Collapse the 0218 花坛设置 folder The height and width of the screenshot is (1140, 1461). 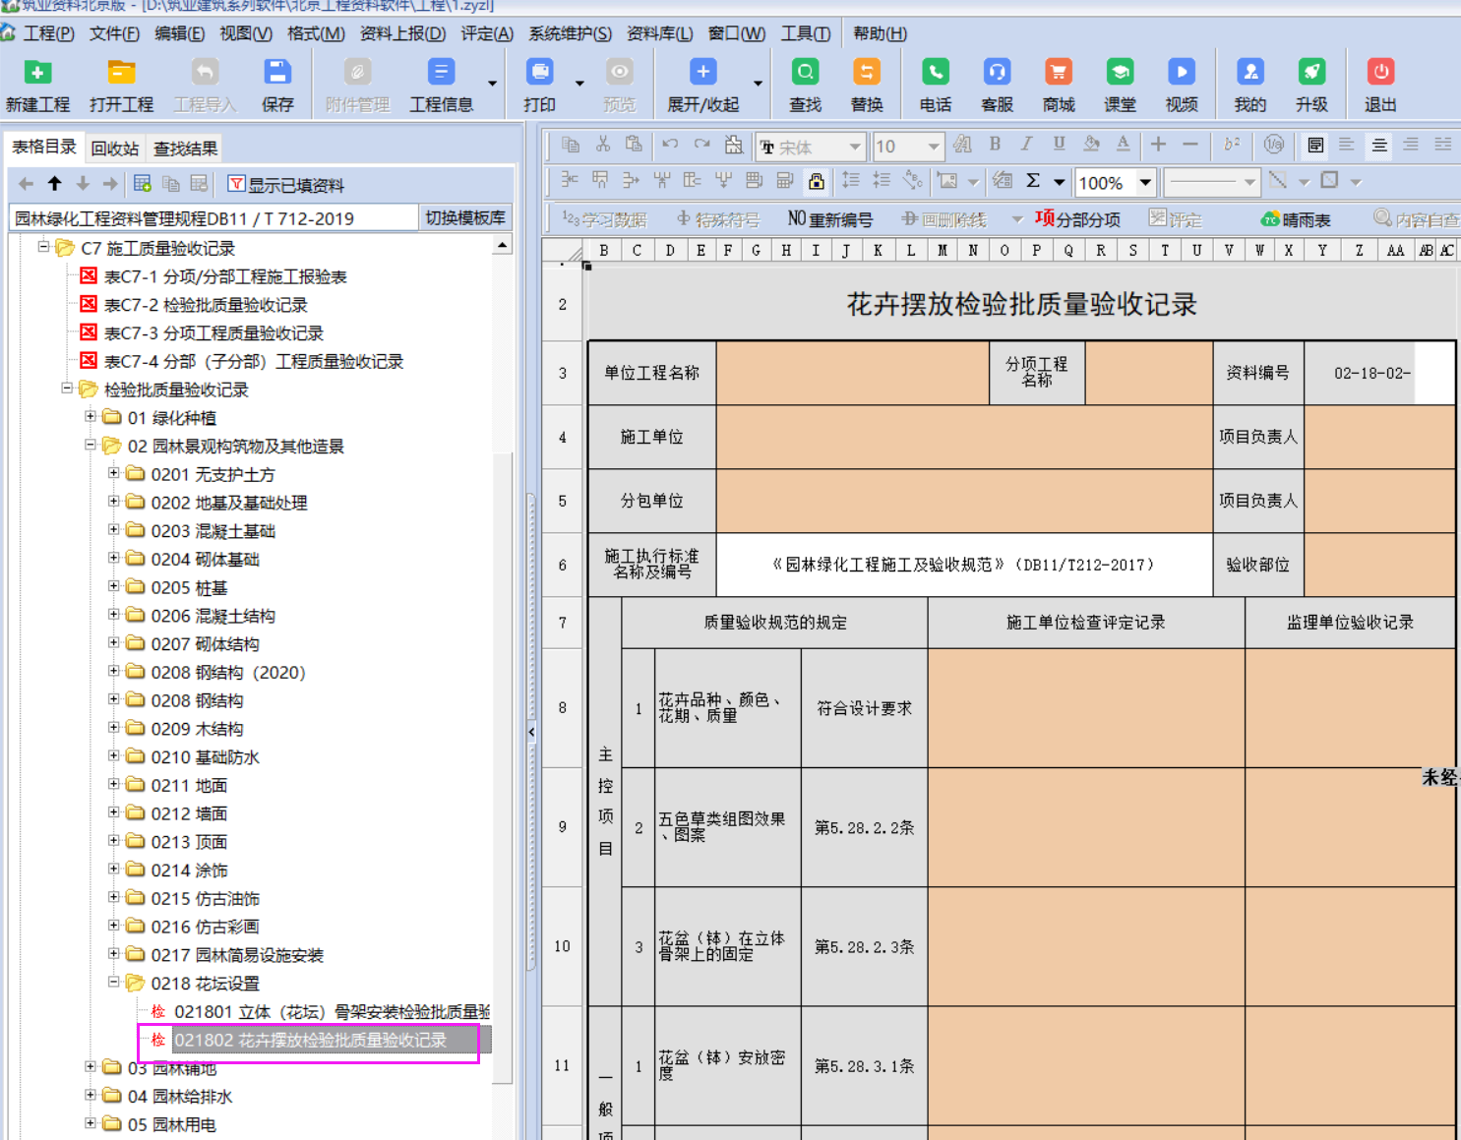coord(114,983)
